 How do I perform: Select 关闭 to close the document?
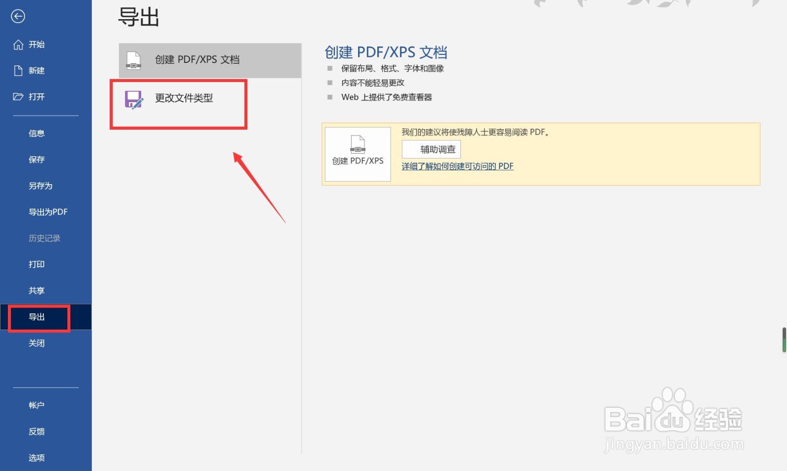click(37, 342)
